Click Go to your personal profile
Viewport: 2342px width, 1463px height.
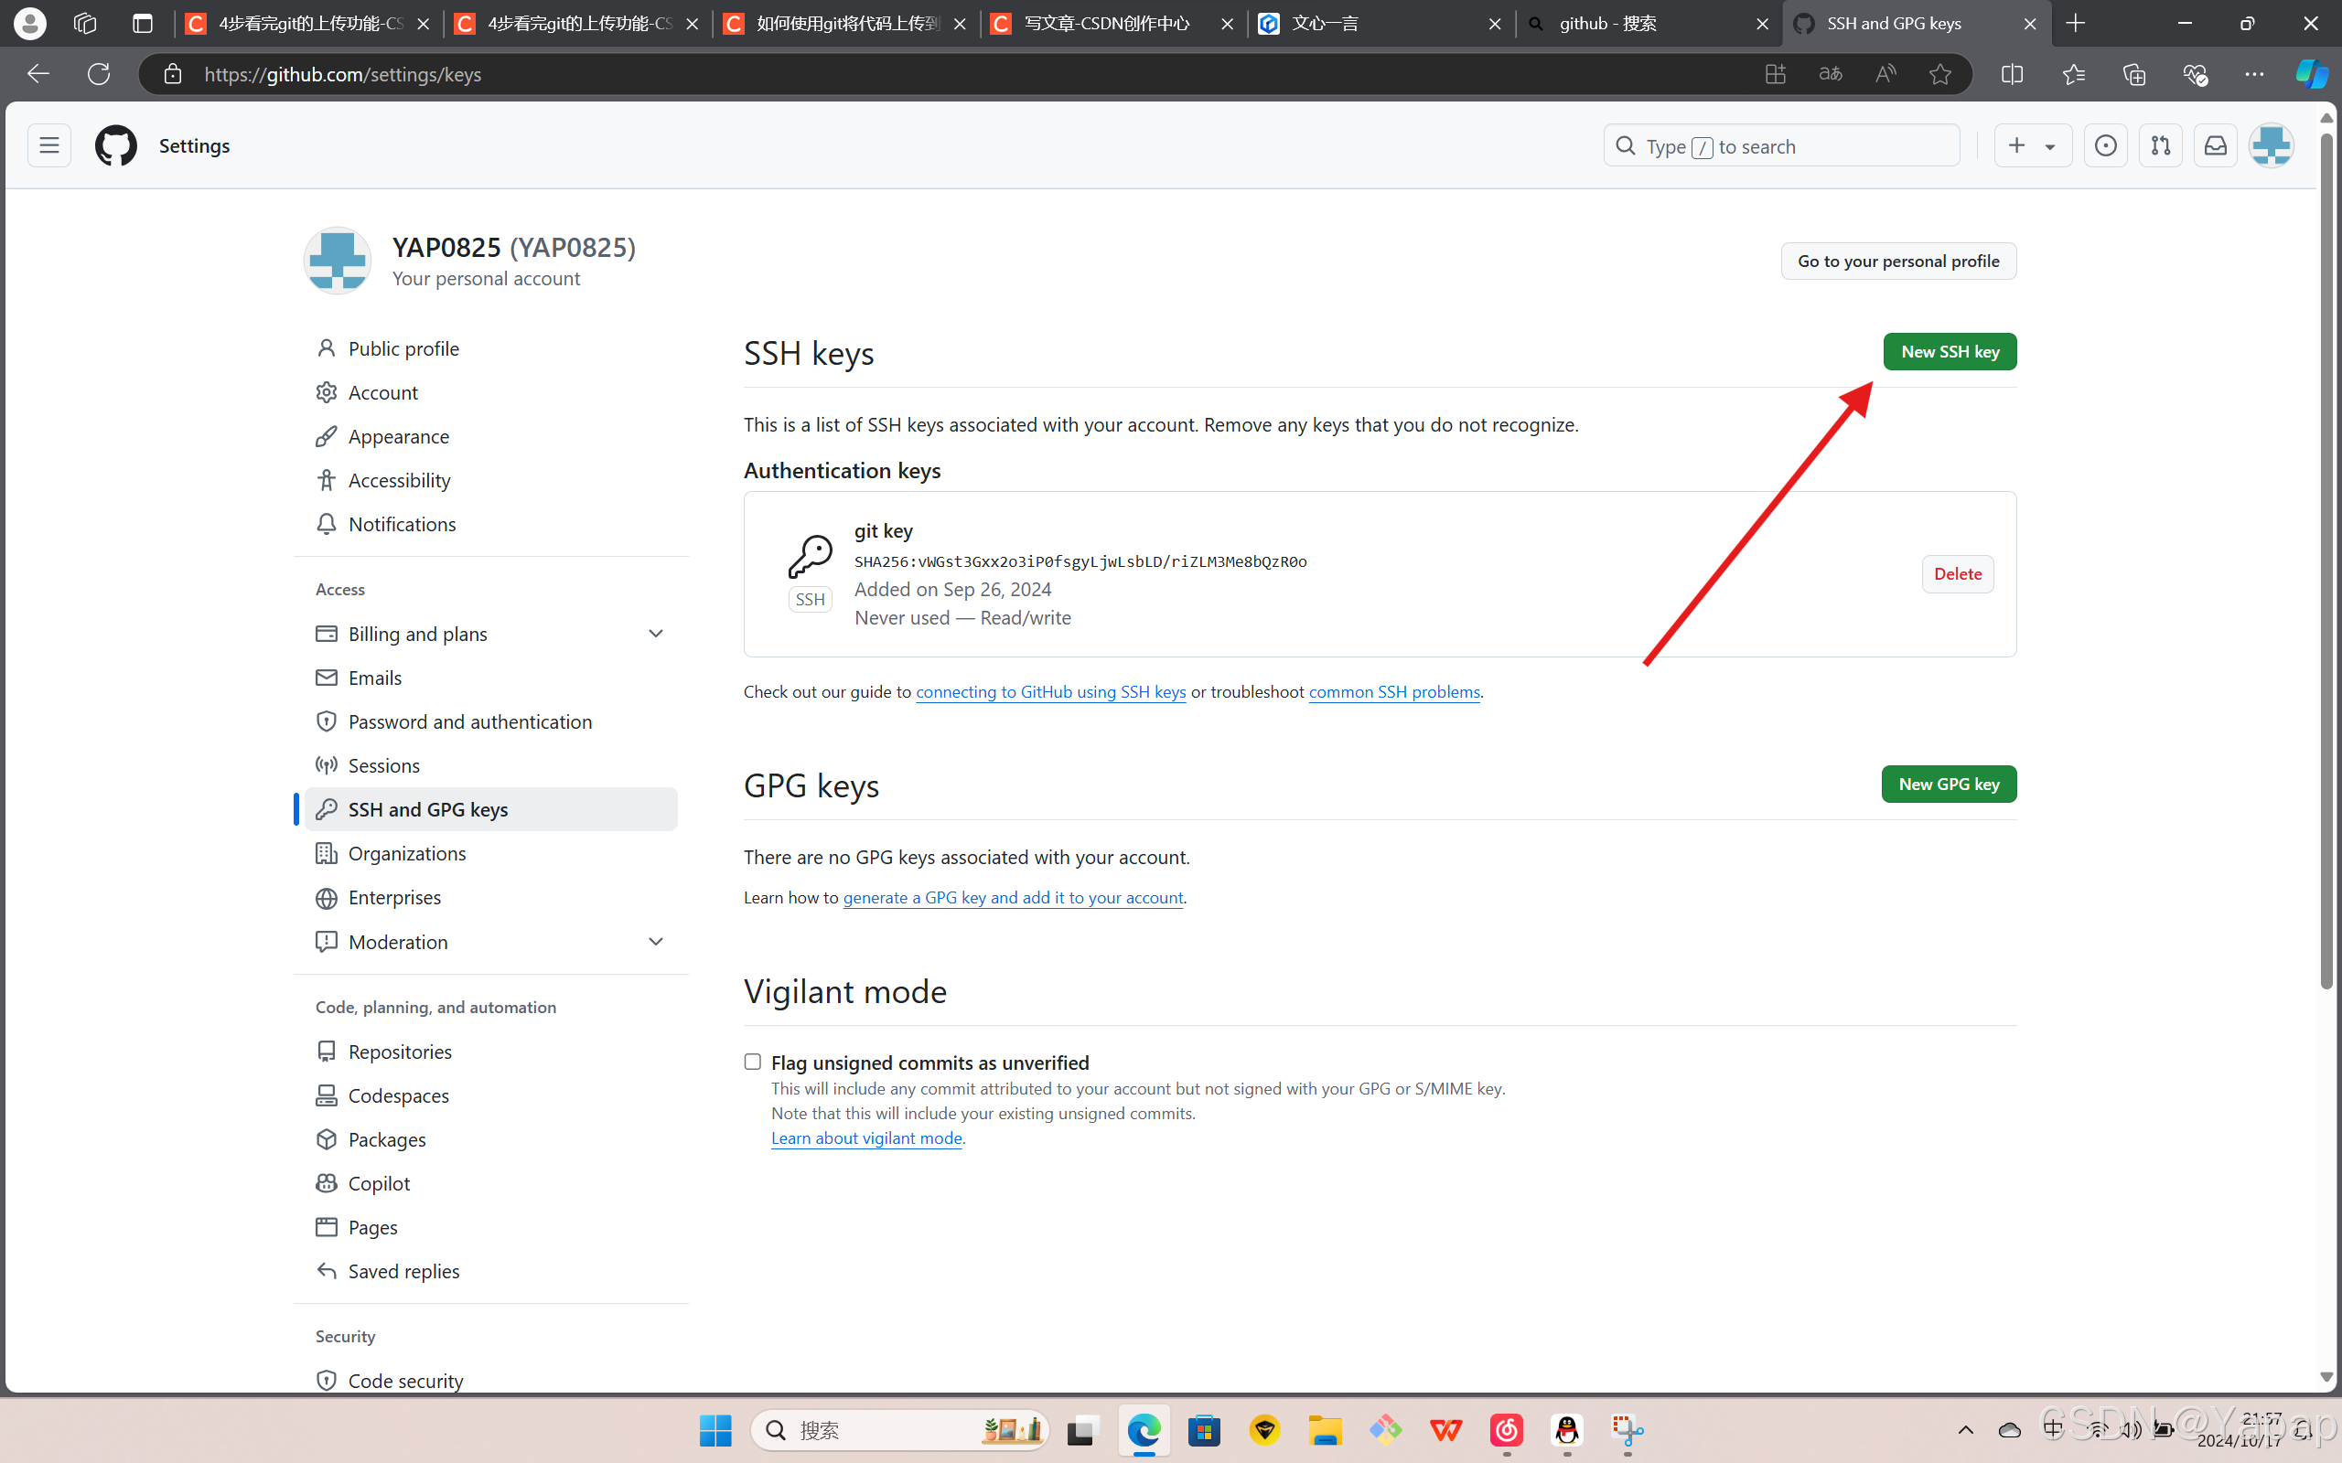point(1897,262)
